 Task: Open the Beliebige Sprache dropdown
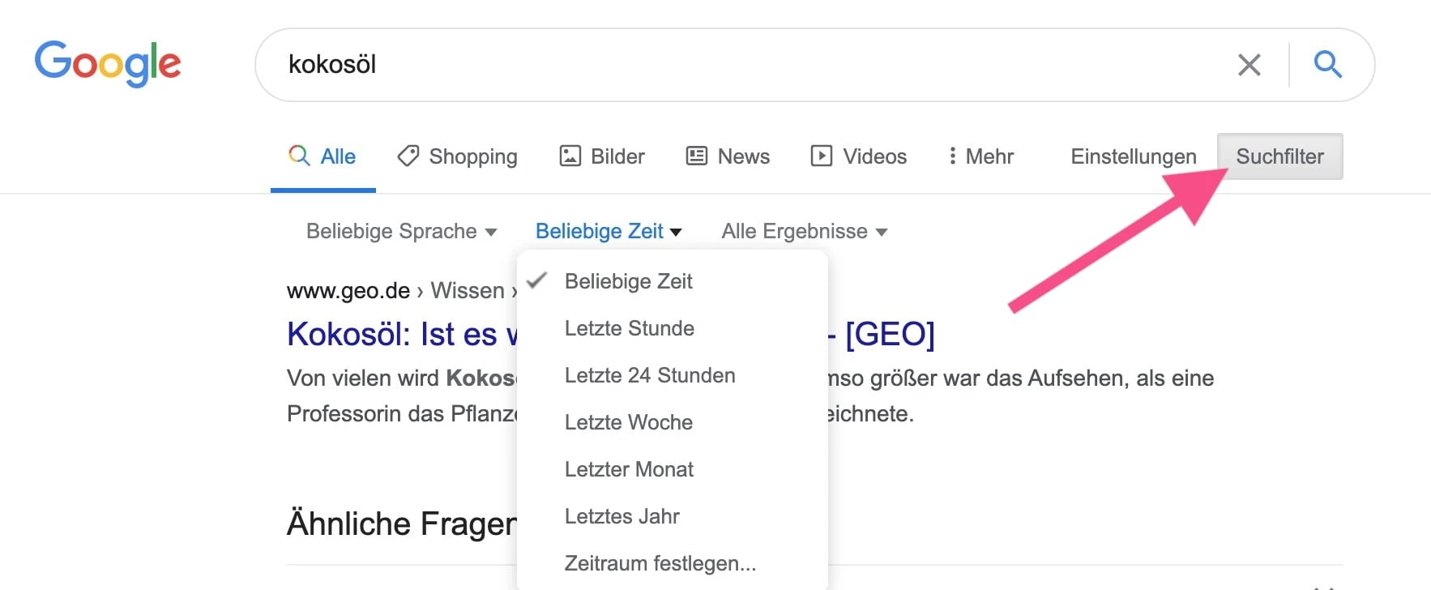(401, 232)
